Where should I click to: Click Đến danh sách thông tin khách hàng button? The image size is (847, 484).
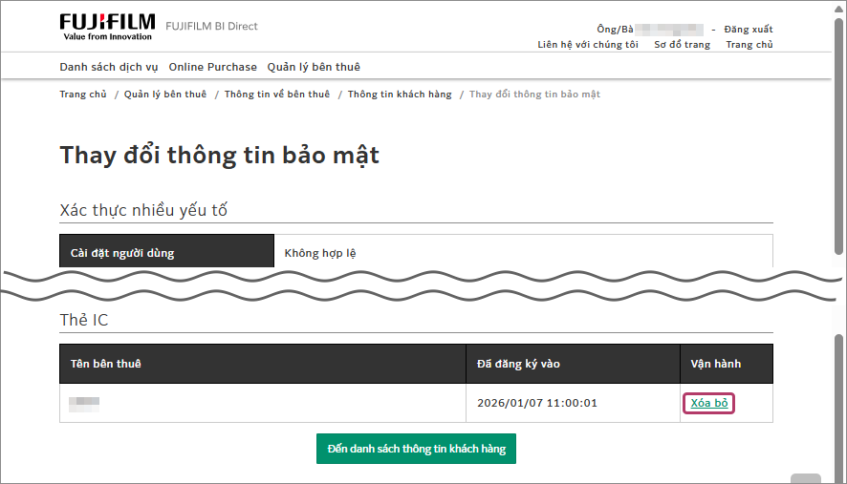coord(416,449)
